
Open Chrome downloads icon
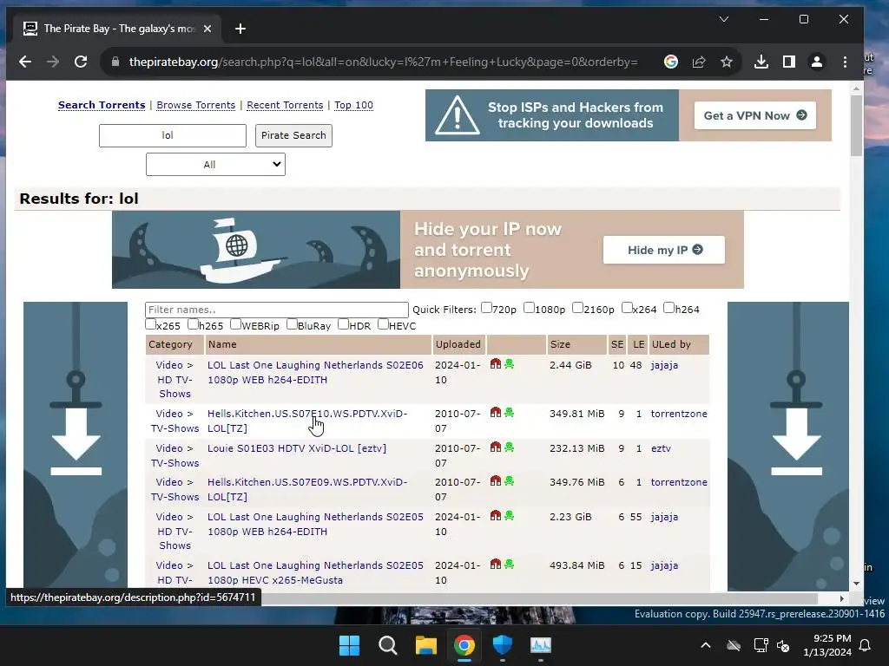[761, 62]
